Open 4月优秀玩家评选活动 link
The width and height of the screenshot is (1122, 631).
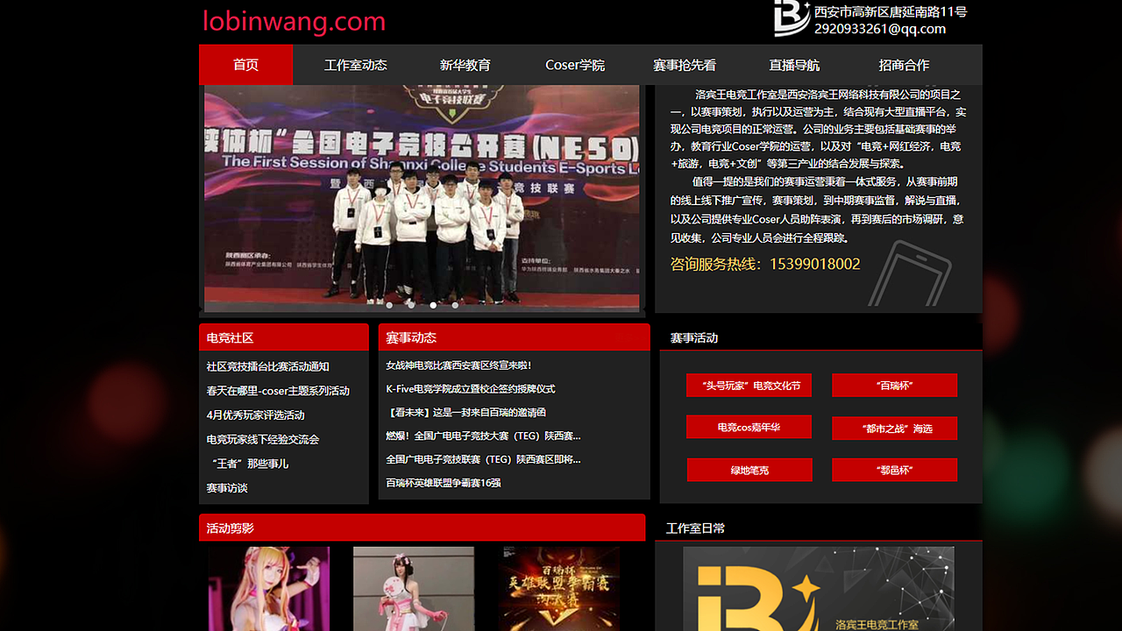(256, 415)
